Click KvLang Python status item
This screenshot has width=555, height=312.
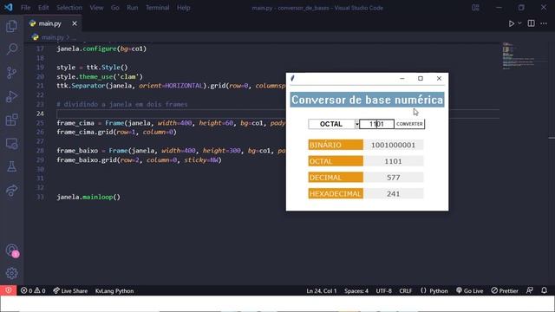pyautogui.click(x=114, y=291)
